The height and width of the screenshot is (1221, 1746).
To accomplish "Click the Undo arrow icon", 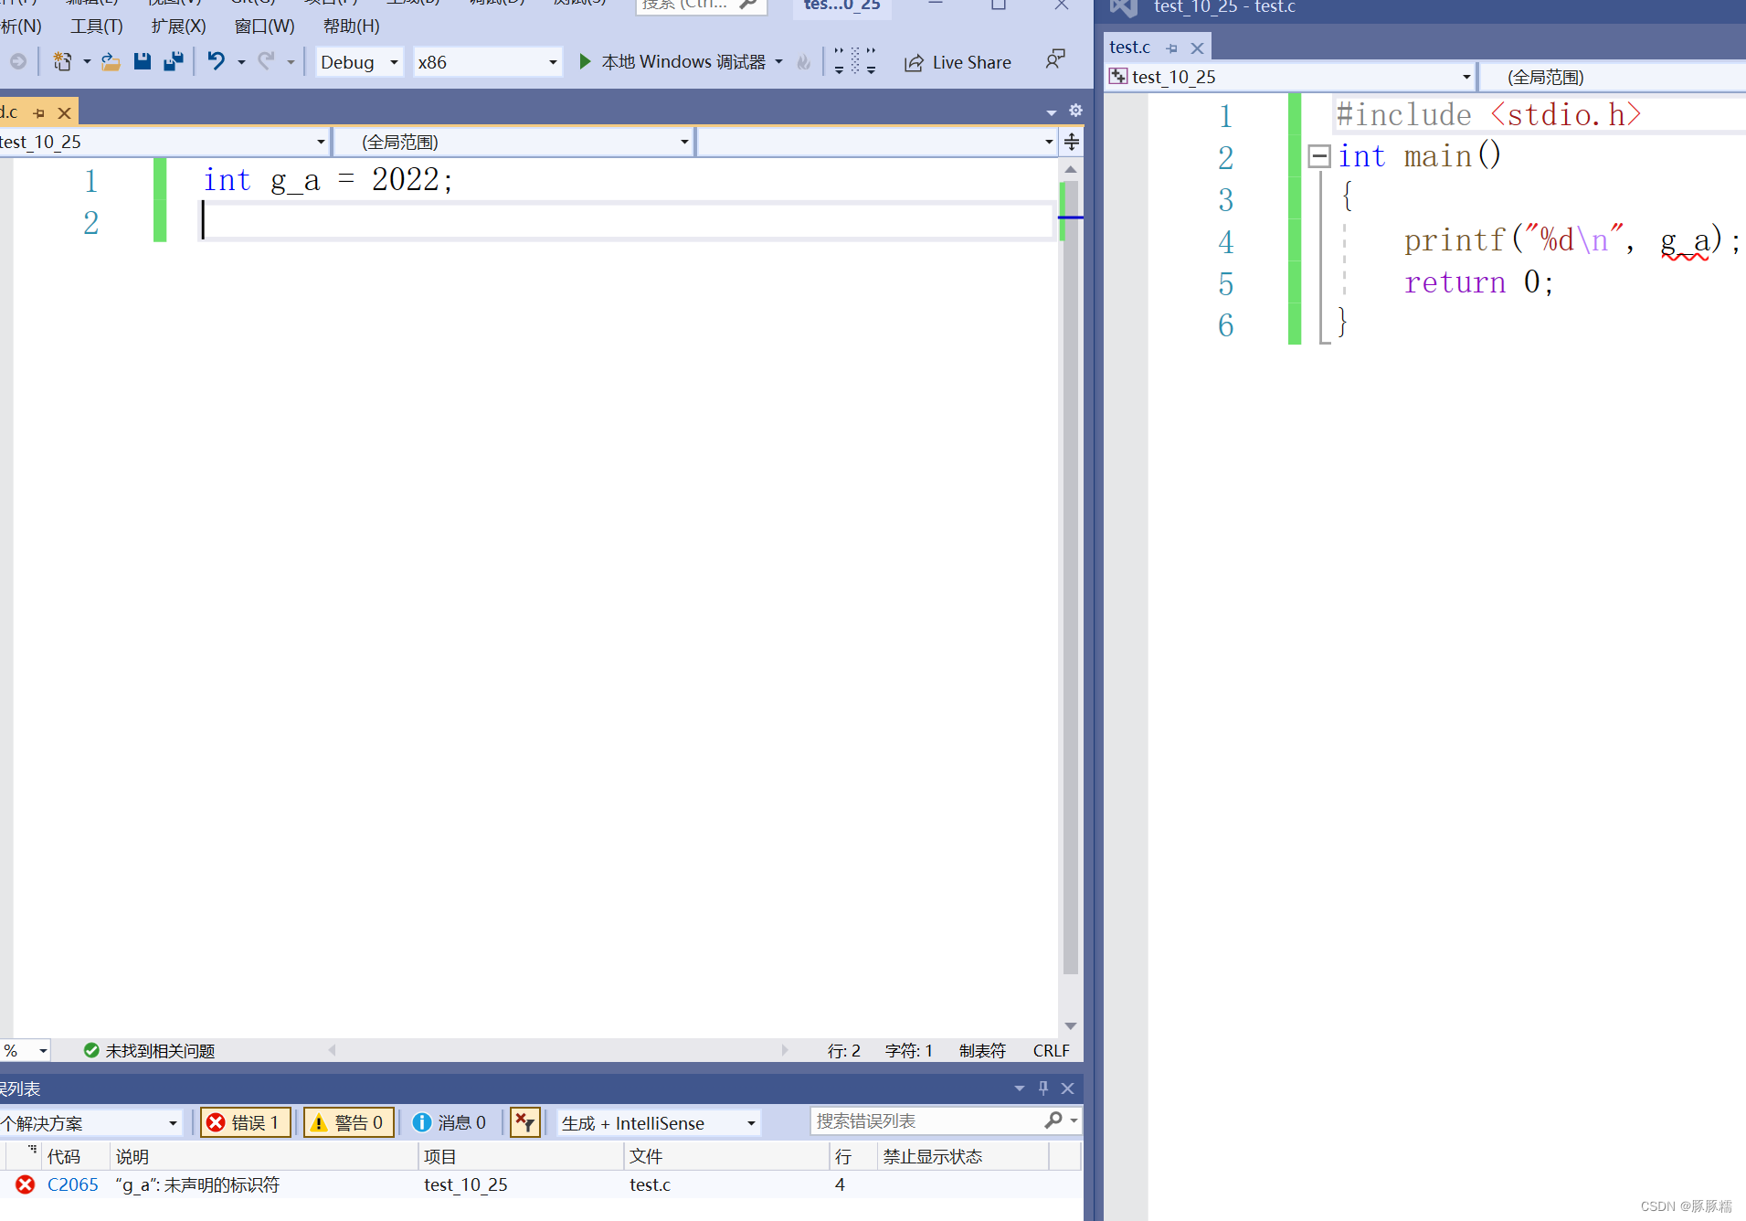I will (216, 62).
